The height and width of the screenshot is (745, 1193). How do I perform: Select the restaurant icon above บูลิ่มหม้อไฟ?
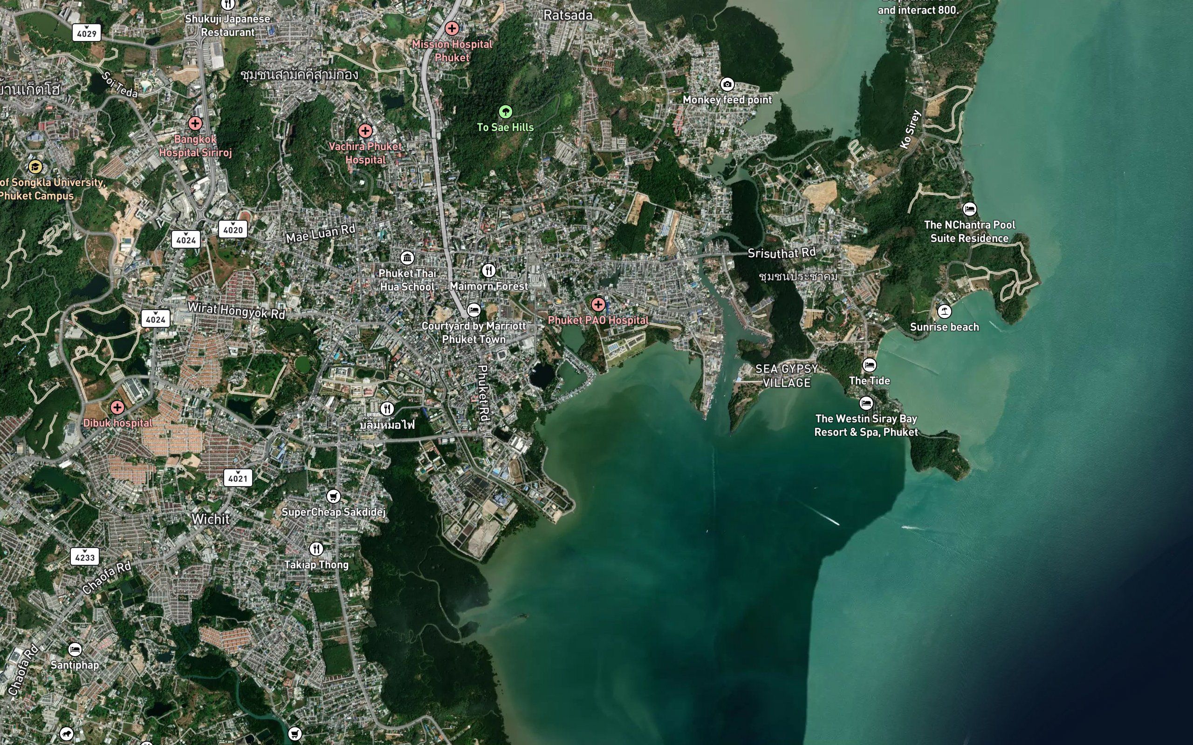coord(387,409)
